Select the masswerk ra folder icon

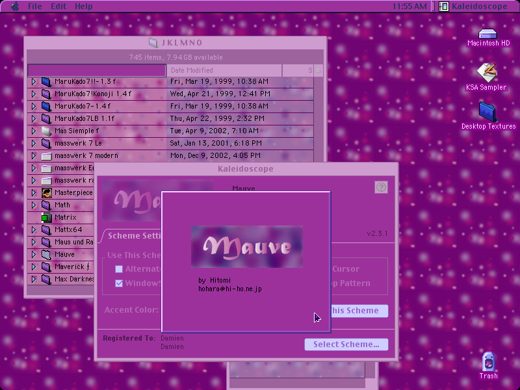pyautogui.click(x=46, y=181)
